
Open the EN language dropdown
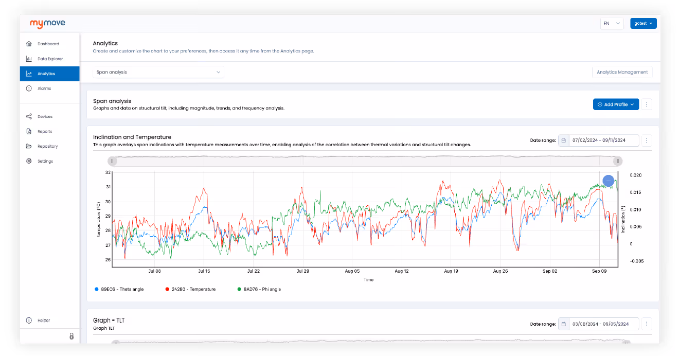coord(612,23)
